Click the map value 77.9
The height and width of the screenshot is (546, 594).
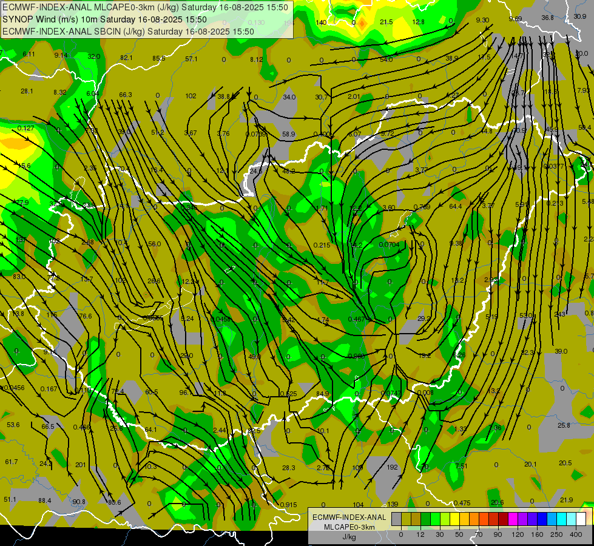click(22, 203)
